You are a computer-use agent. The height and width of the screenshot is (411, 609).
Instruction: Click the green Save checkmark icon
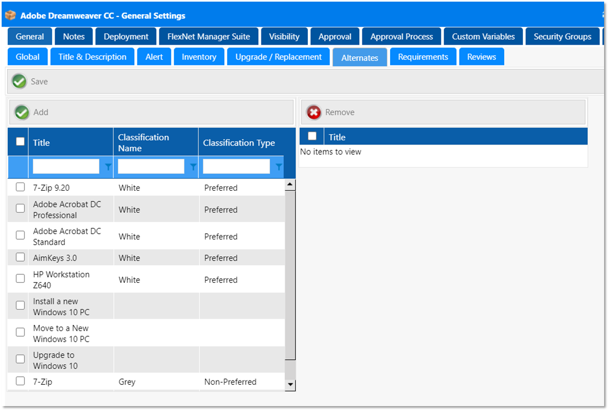pos(19,82)
